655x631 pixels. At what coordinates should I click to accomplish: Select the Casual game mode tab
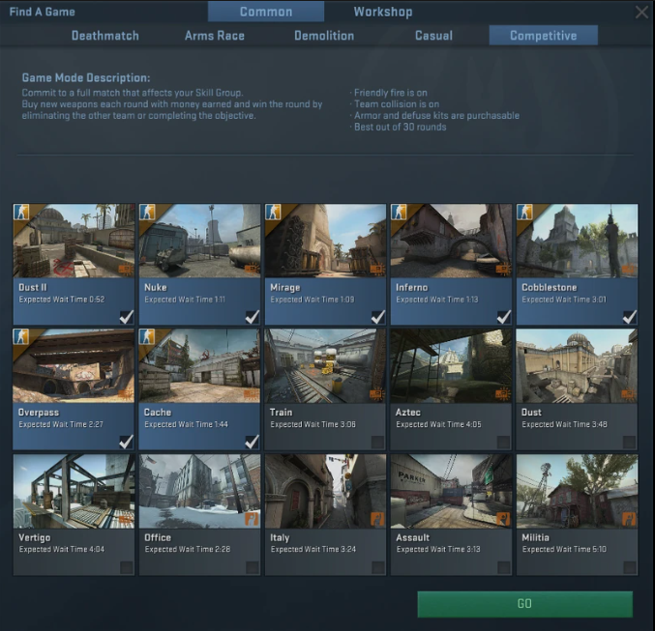point(433,36)
